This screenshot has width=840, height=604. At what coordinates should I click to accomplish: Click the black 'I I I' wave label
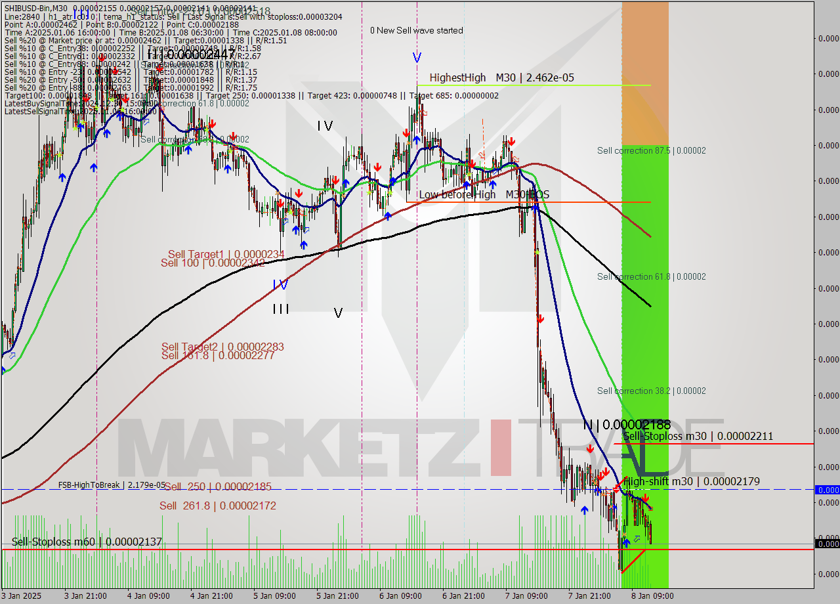[282, 309]
